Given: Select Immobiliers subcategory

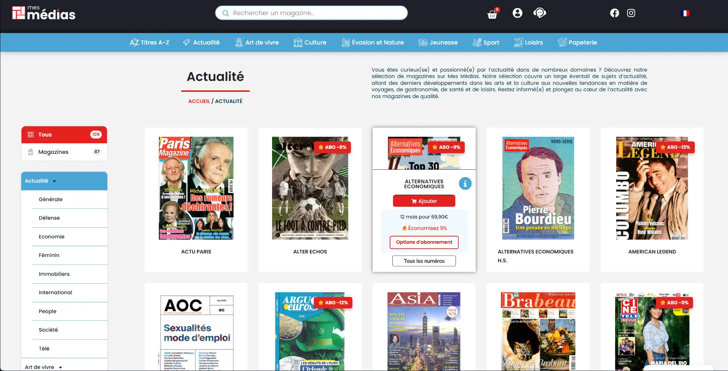Looking at the screenshot, I should coord(70,274).
